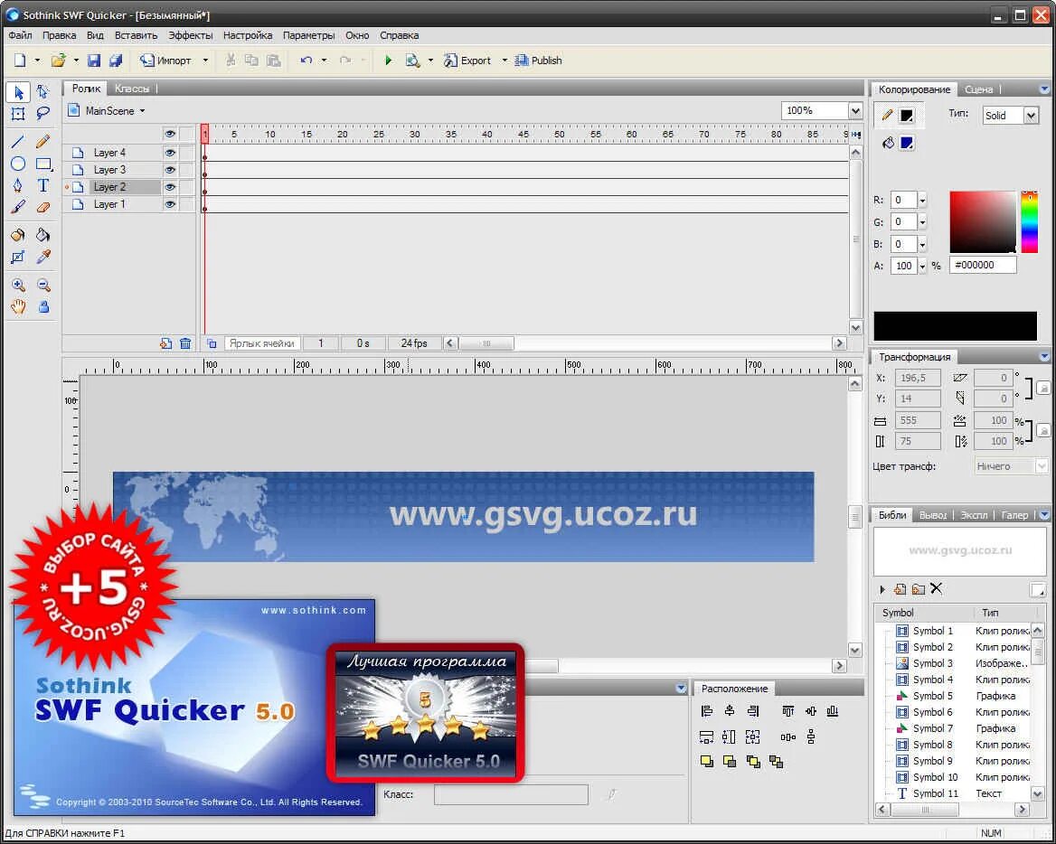Toggle the rotation-skew link lock
The width and height of the screenshot is (1056, 844).
(x=1043, y=388)
